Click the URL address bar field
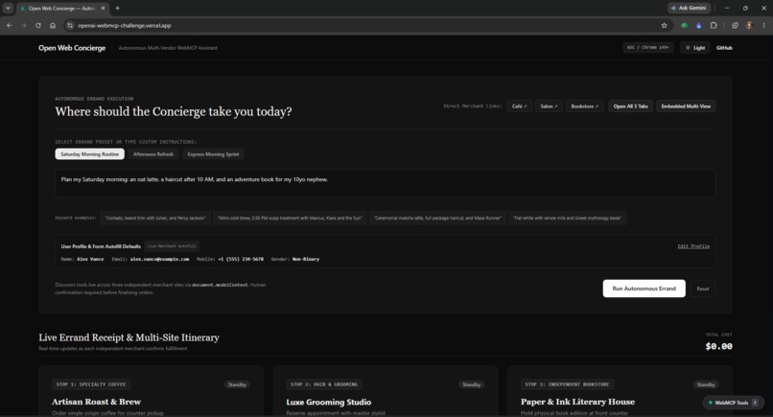 click(367, 25)
